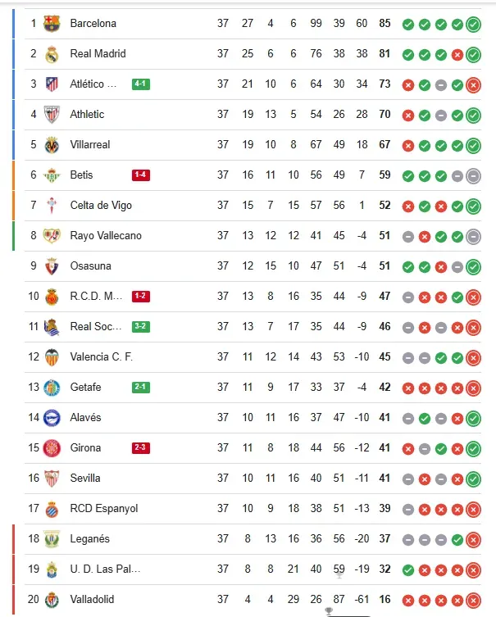This screenshot has width=496, height=617.
Task: Open the Osasuna team page
Action: (x=90, y=266)
